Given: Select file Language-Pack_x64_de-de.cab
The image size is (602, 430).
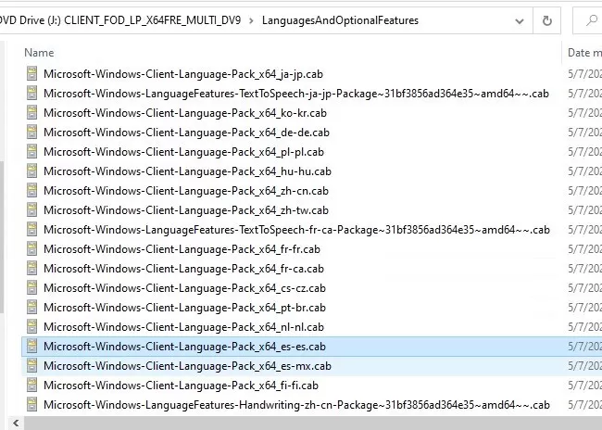Looking at the screenshot, I should (x=186, y=133).
